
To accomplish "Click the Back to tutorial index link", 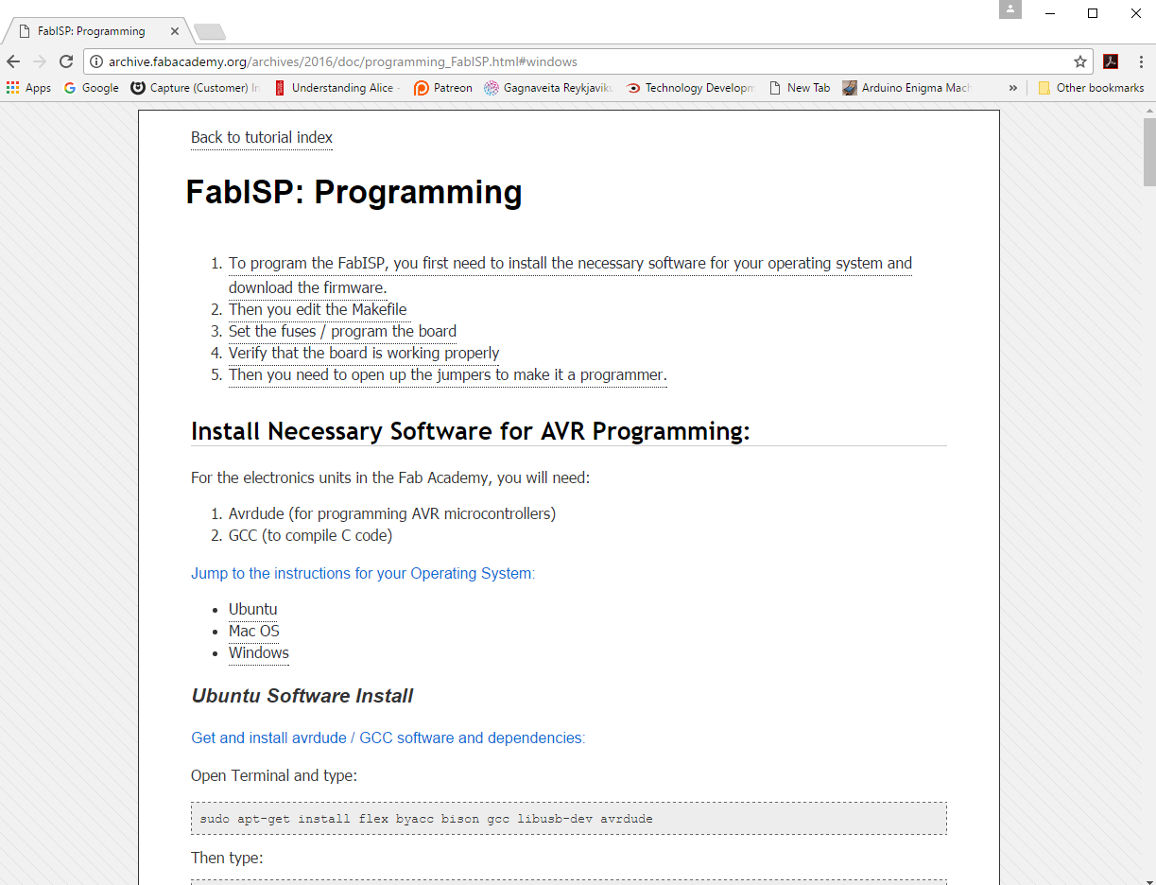I will coord(262,138).
